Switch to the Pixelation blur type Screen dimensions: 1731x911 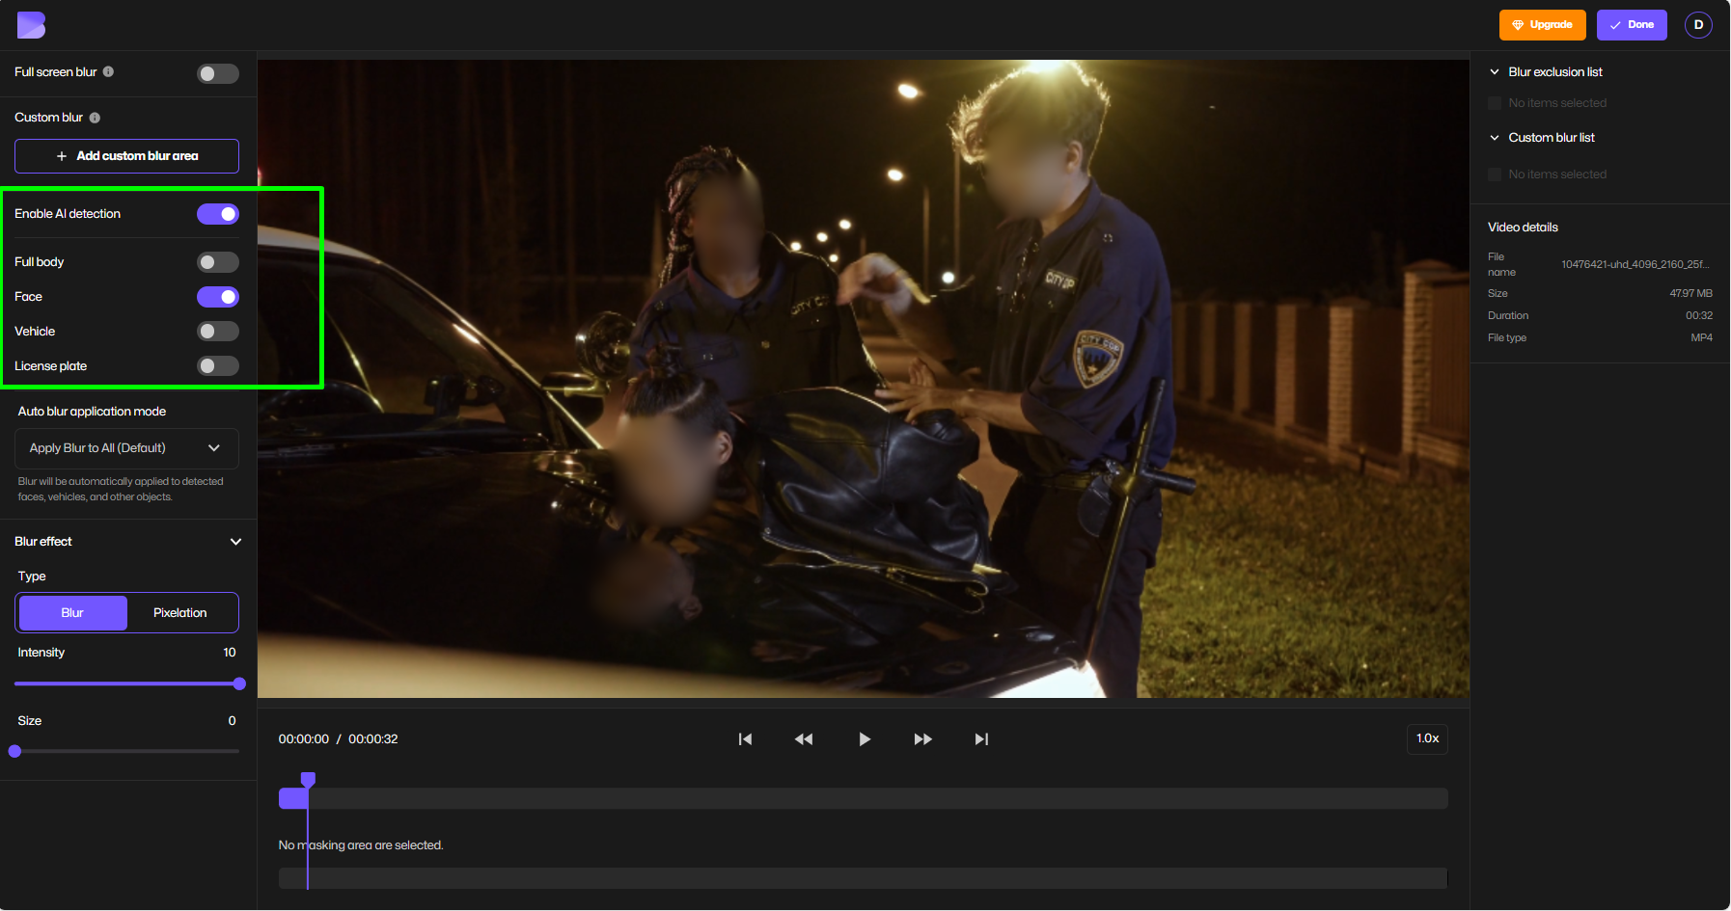point(180,612)
